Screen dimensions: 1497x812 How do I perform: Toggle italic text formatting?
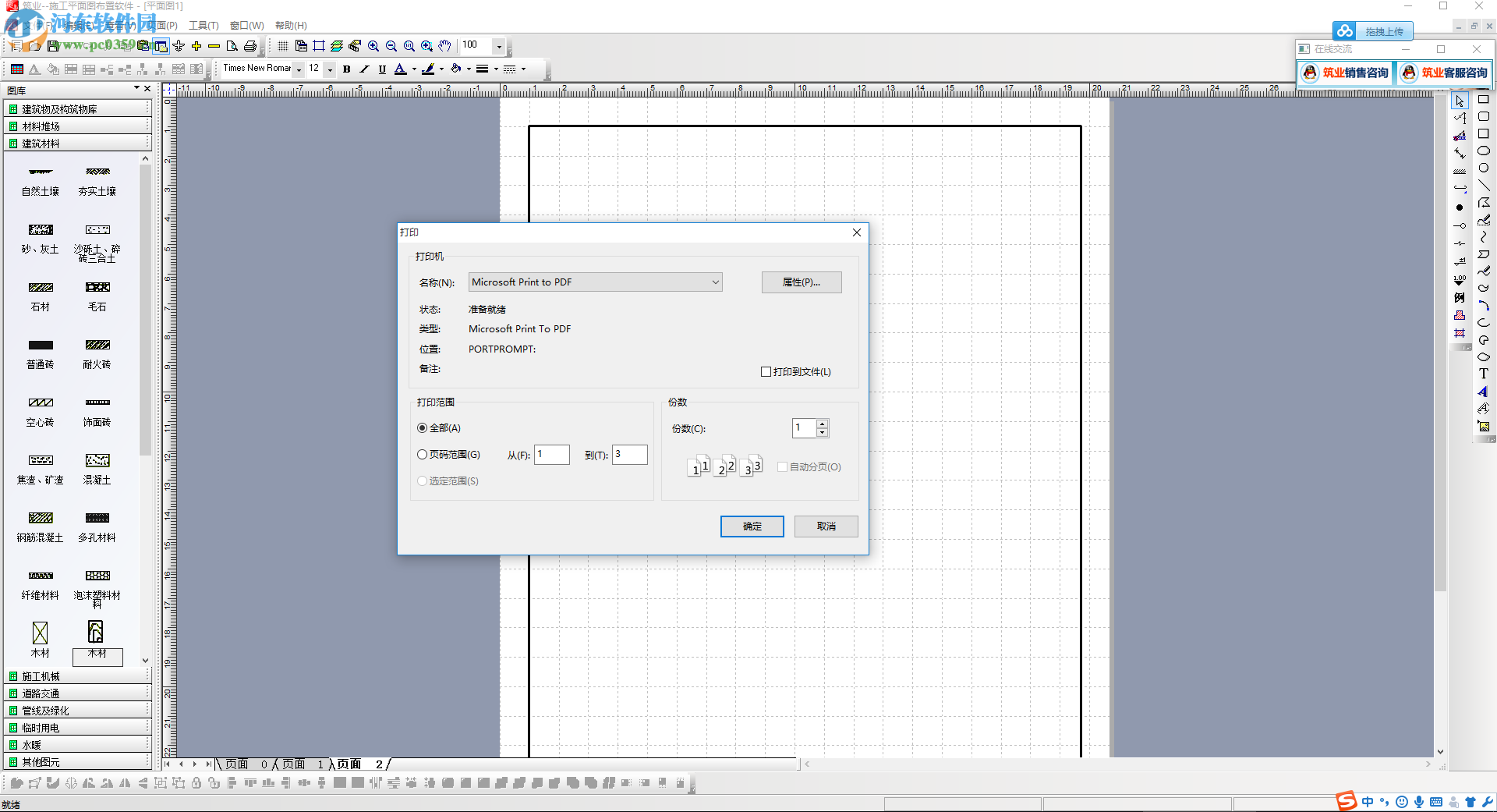(x=364, y=69)
